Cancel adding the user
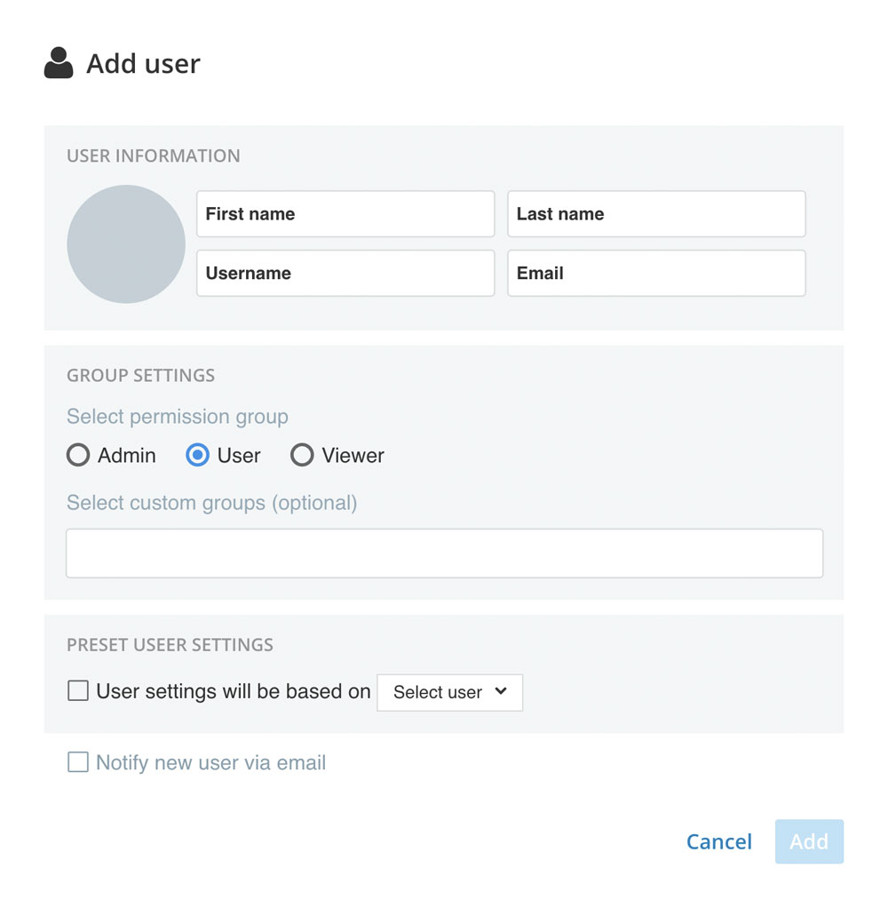The height and width of the screenshot is (908, 888). click(719, 841)
